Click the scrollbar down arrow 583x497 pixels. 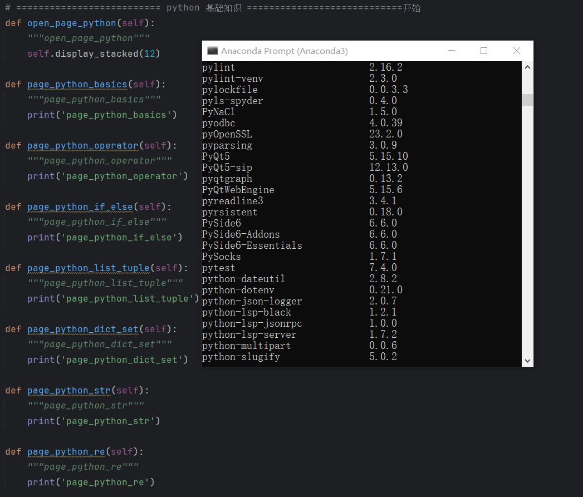coord(527,361)
